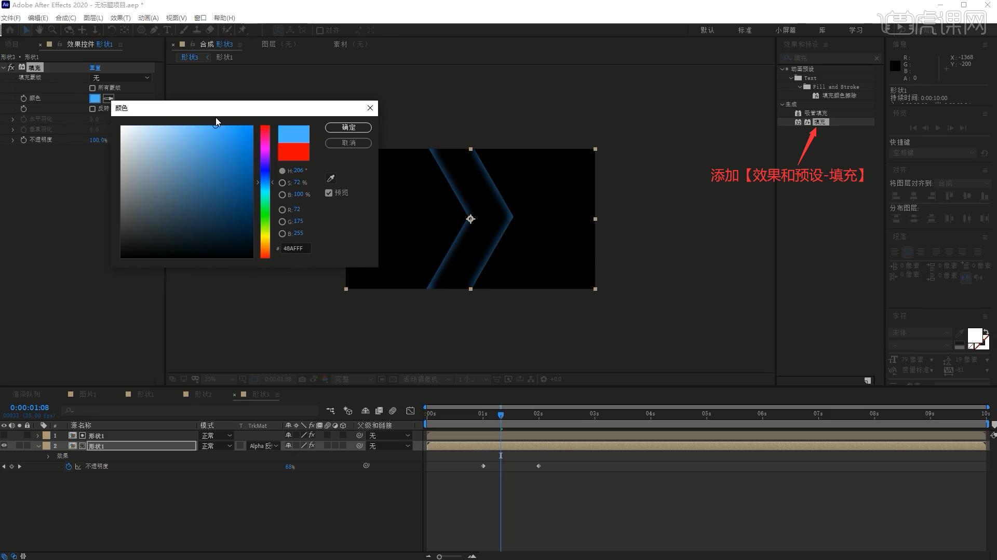Enable the 所有蒙版 checkbox

coord(92,88)
